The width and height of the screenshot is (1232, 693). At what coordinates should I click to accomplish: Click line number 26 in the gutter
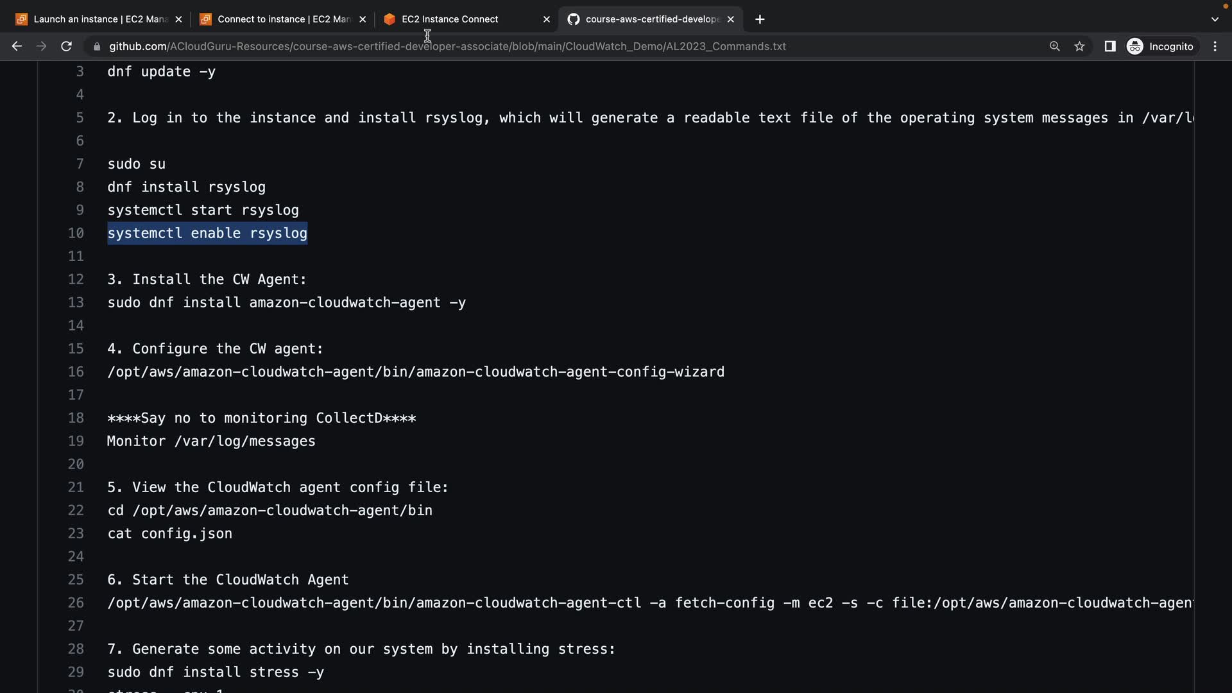point(76,603)
